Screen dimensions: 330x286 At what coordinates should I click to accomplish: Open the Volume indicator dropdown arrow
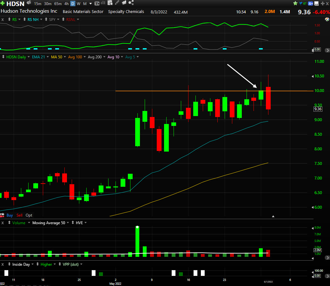(x=29, y=223)
